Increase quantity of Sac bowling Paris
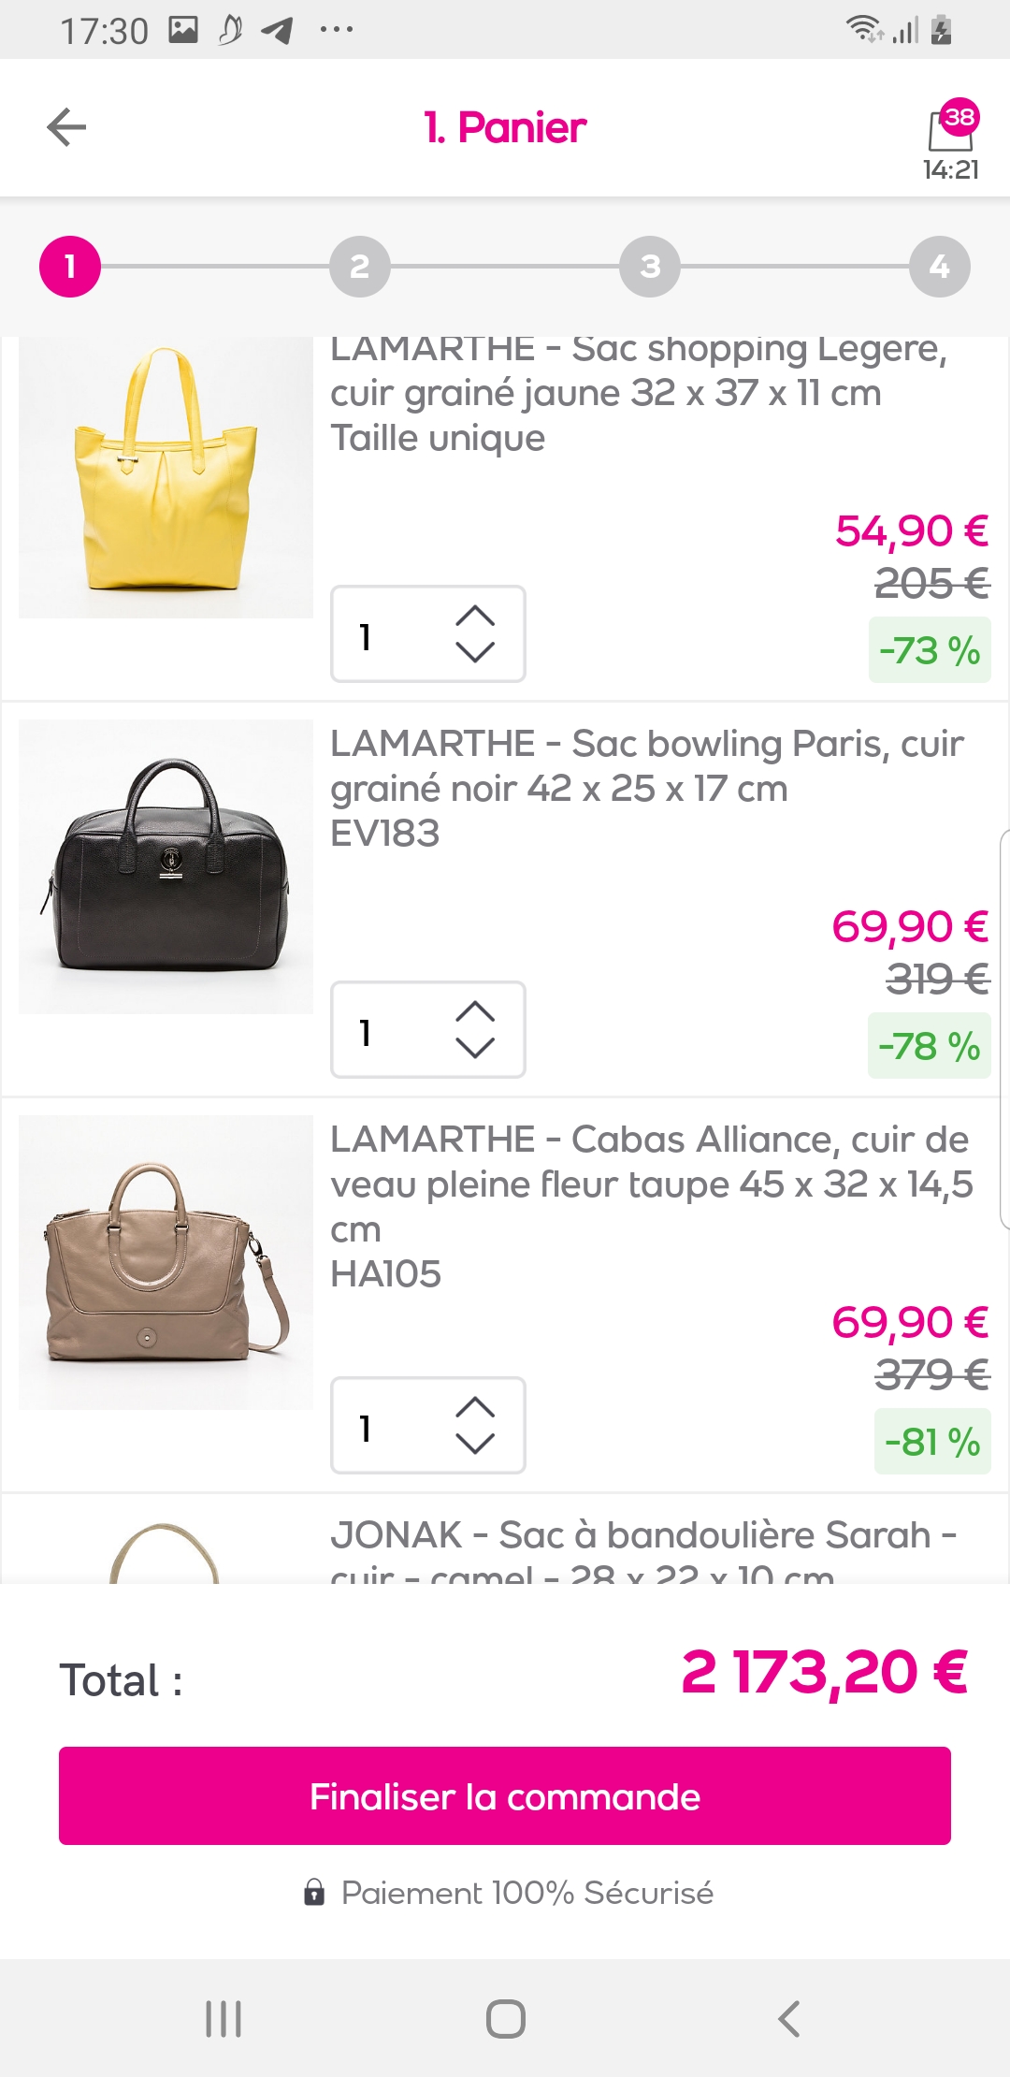This screenshot has width=1010, height=2077. pos(475,1011)
